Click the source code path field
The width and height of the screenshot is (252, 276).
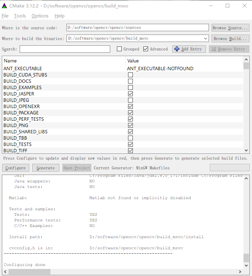click(138, 27)
